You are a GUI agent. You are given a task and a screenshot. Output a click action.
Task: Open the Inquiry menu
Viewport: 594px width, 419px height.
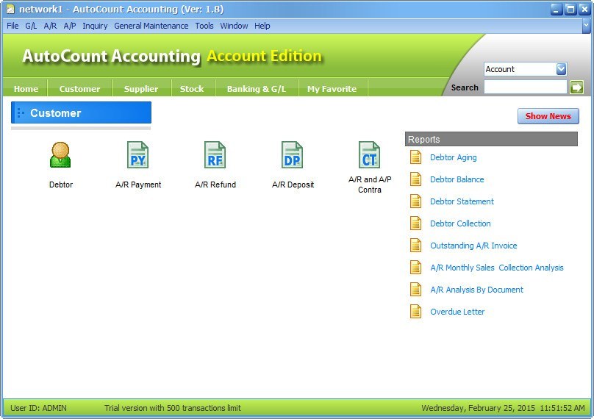click(95, 26)
